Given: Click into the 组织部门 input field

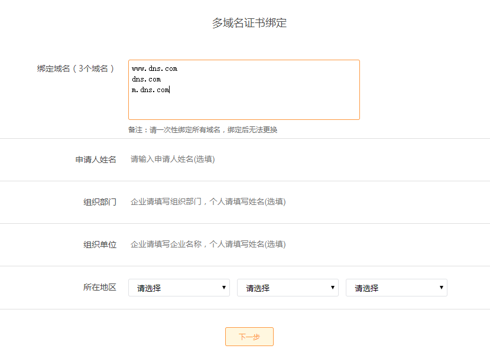Looking at the screenshot, I should 236,202.
